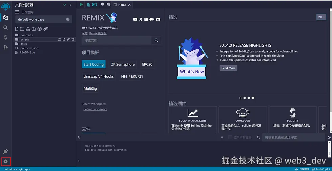The height and width of the screenshot is (171, 332).
Task: Add new file inside scripts row
Action: [x=64, y=39]
